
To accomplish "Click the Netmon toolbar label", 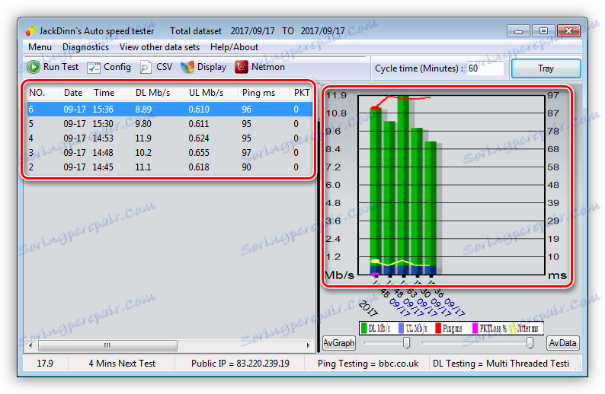I will pyautogui.click(x=268, y=67).
